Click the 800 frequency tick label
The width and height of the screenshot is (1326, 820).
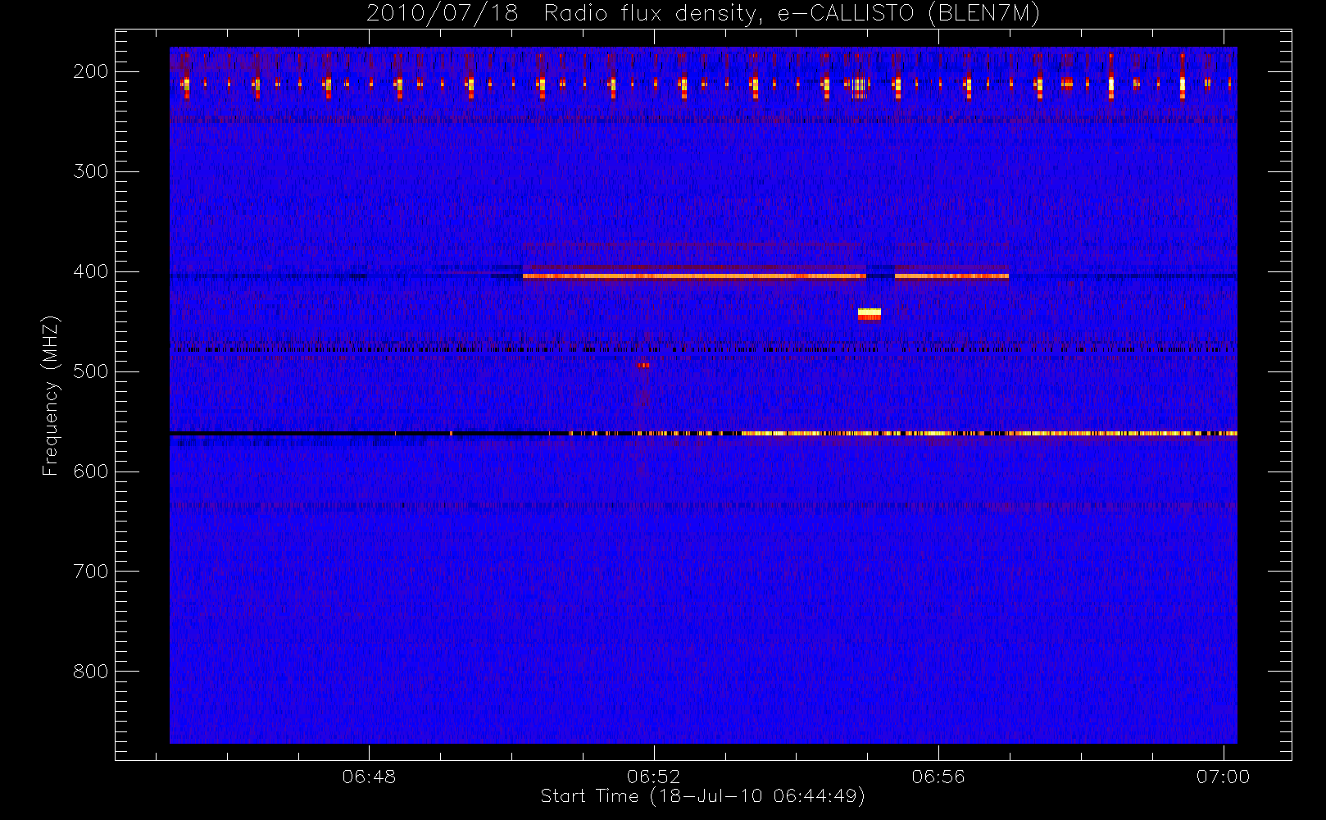click(91, 672)
